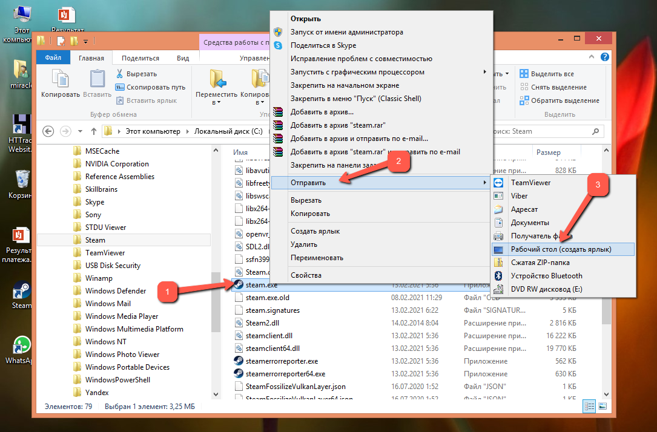This screenshot has height=432, width=657.
Task: Choose Properties in context menu
Action: [306, 275]
